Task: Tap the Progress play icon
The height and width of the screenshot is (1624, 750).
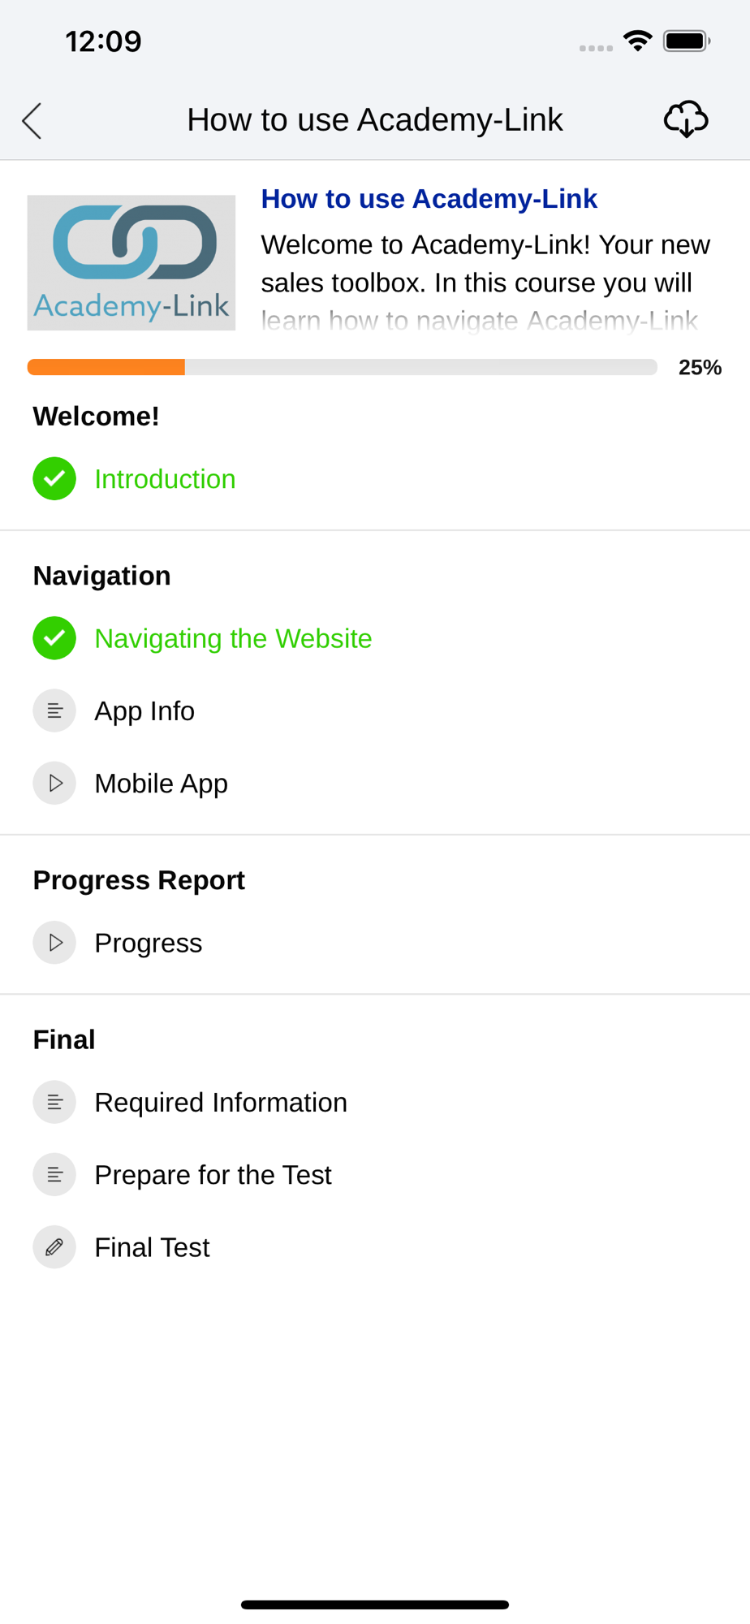Action: pos(54,943)
